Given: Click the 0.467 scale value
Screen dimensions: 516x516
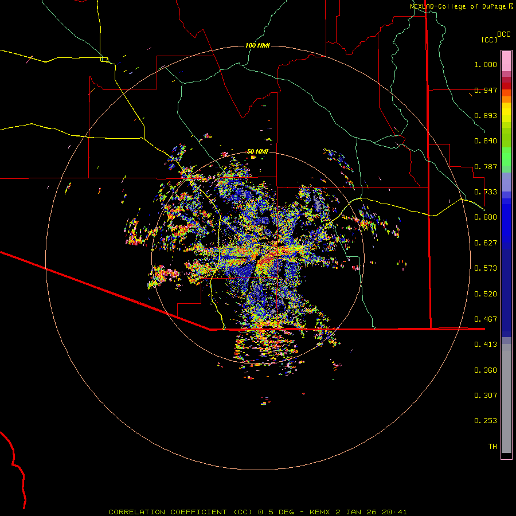Looking at the screenshot, I should pos(486,319).
